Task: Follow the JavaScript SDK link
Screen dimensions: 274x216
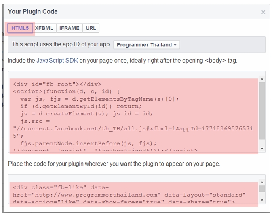Action: tap(57, 61)
